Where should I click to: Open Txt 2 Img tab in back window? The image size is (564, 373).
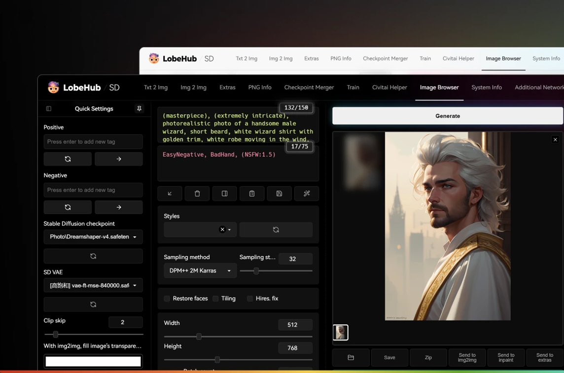pos(247,59)
